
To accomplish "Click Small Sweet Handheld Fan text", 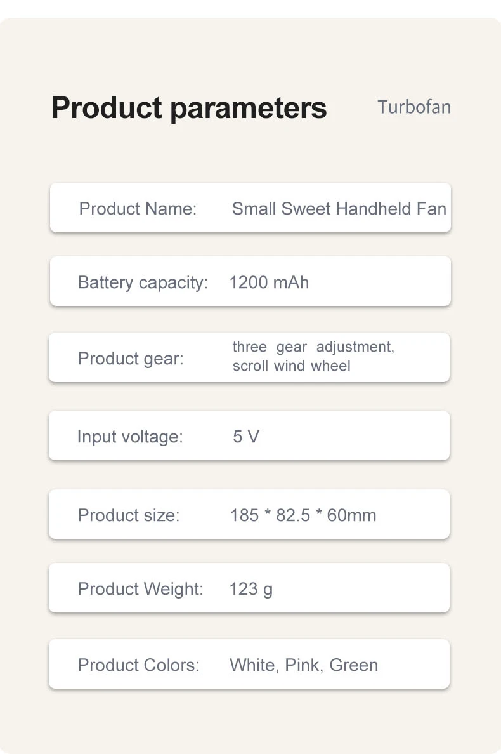I will (x=339, y=209).
